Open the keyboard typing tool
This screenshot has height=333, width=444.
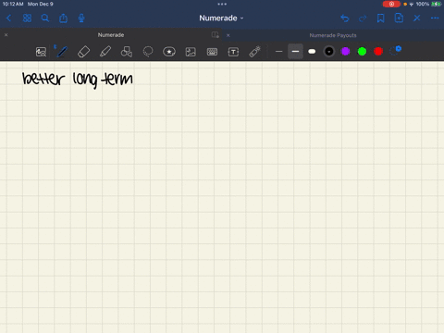click(212, 52)
